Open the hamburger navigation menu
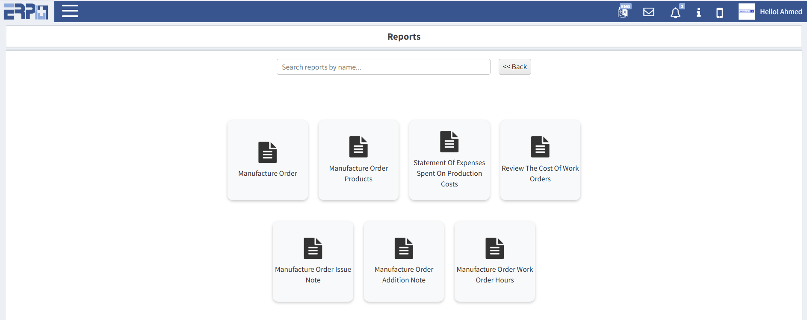807x320 pixels. 70,11
